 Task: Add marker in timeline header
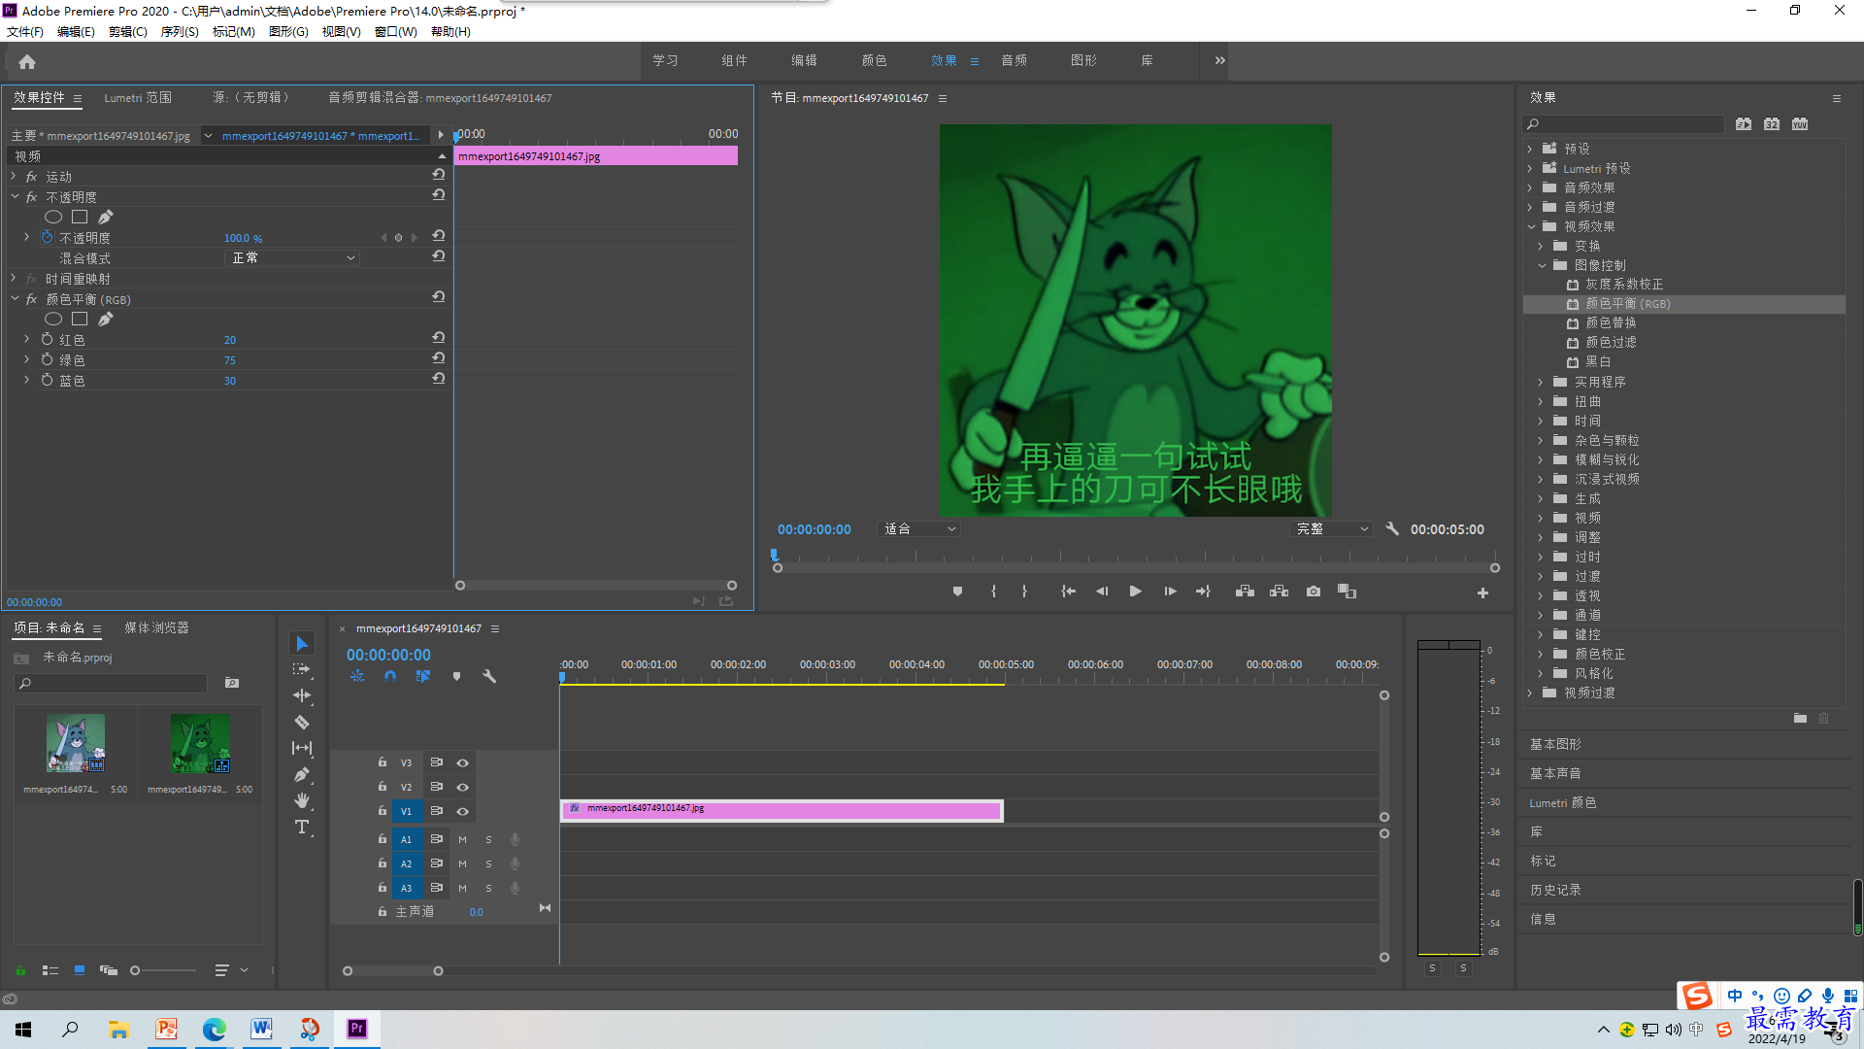(x=456, y=676)
